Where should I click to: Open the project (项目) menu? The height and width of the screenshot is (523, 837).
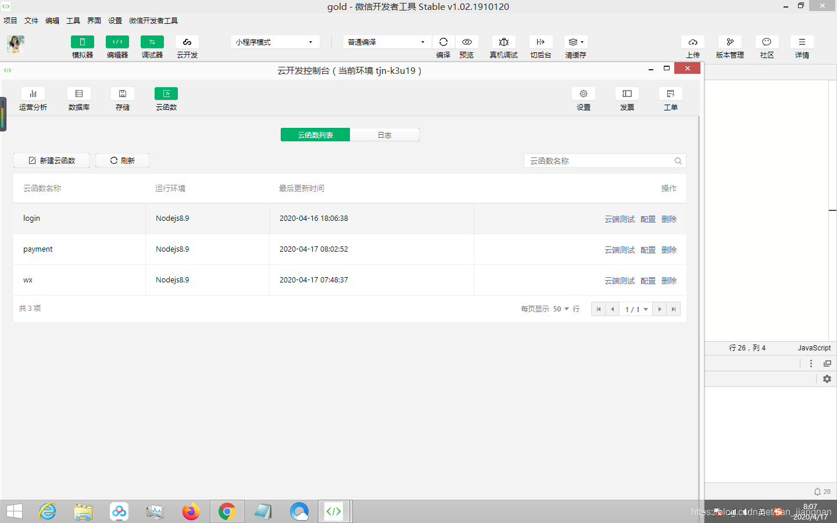point(10,20)
